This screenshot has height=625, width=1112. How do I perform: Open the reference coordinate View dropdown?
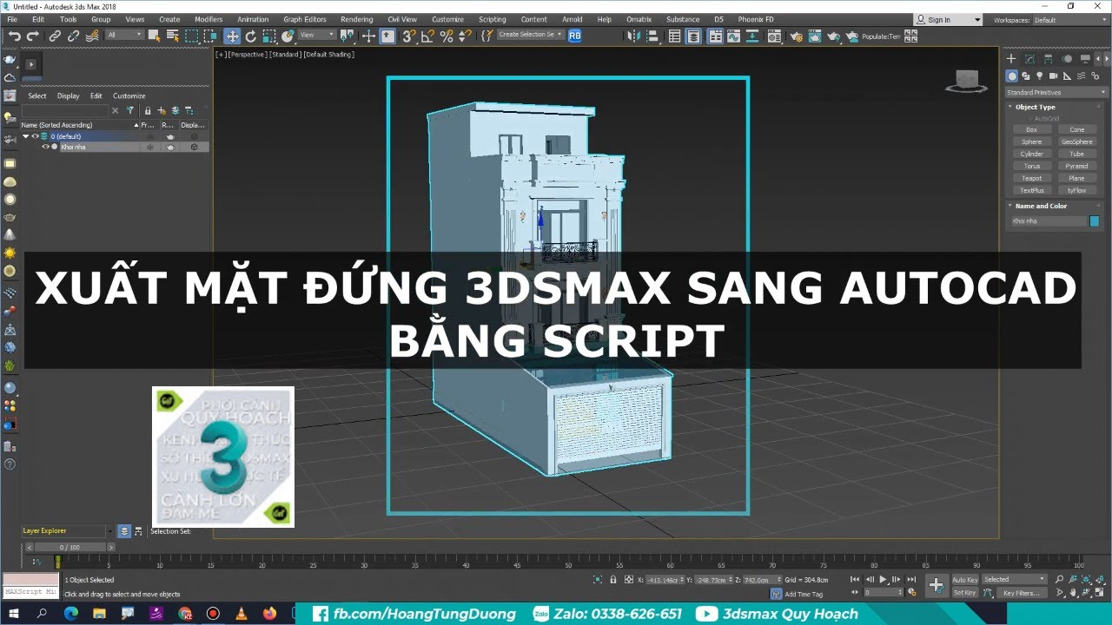point(317,35)
